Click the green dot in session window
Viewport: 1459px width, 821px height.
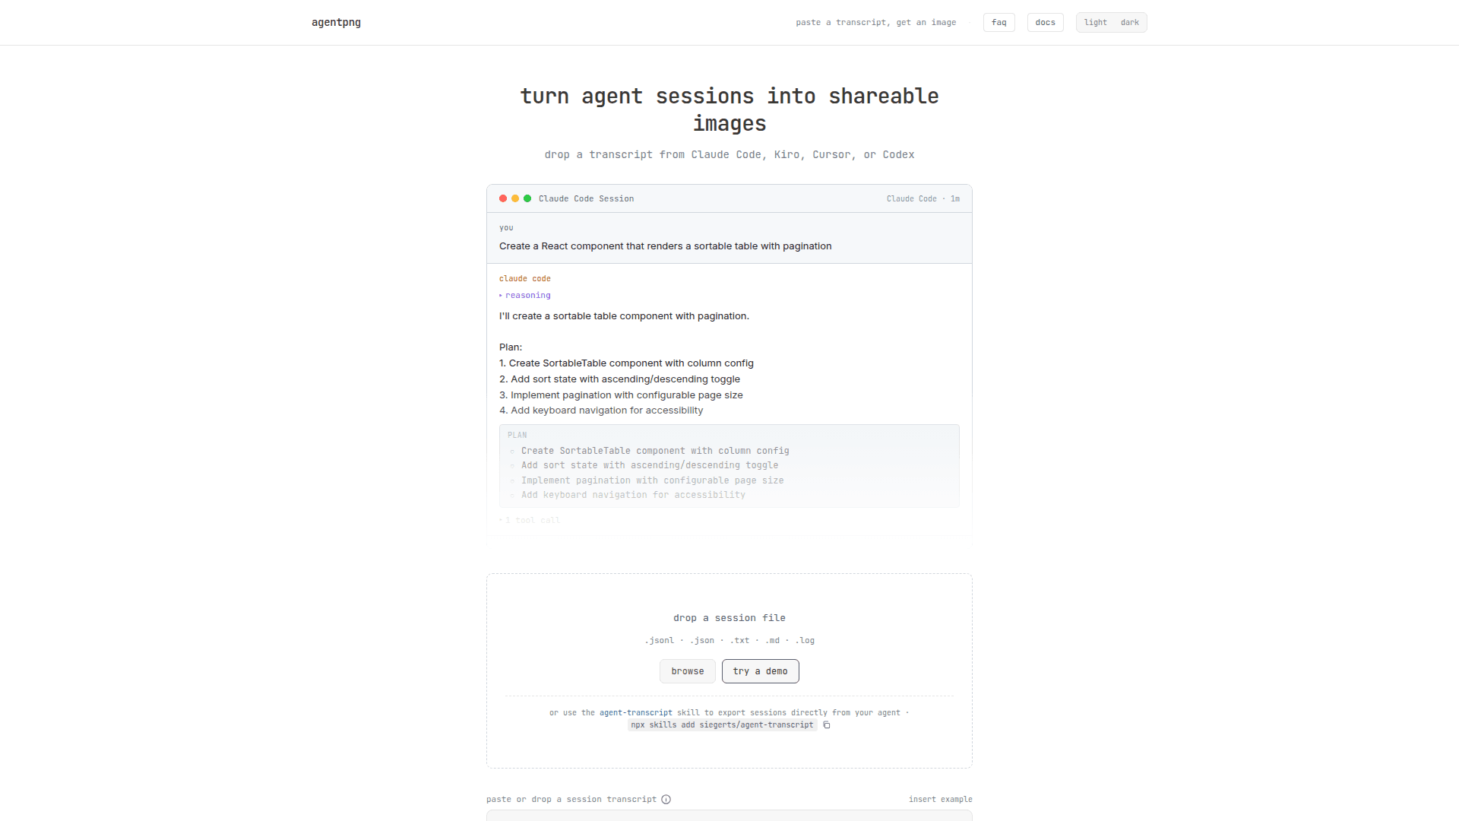pyautogui.click(x=527, y=198)
